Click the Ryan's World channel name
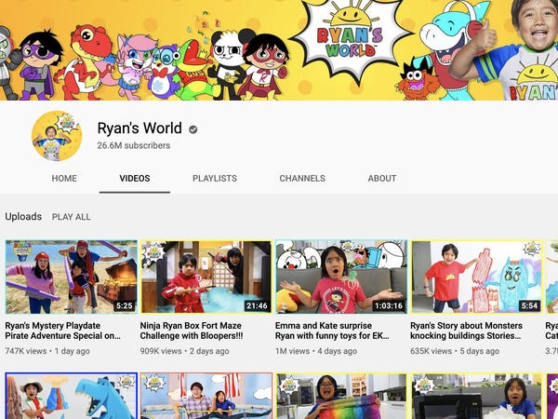The image size is (558, 419). click(139, 128)
